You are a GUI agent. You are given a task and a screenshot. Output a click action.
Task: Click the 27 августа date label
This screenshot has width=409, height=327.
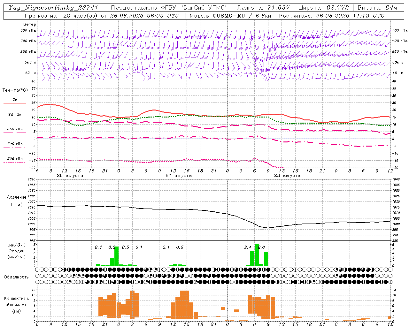(179, 176)
